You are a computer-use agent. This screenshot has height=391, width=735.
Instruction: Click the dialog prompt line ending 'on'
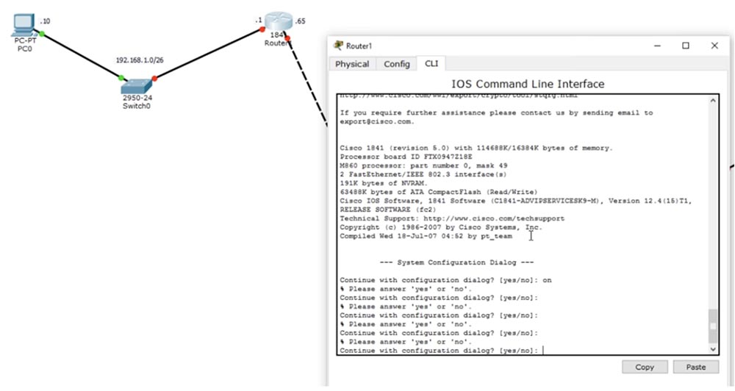pyautogui.click(x=446, y=280)
